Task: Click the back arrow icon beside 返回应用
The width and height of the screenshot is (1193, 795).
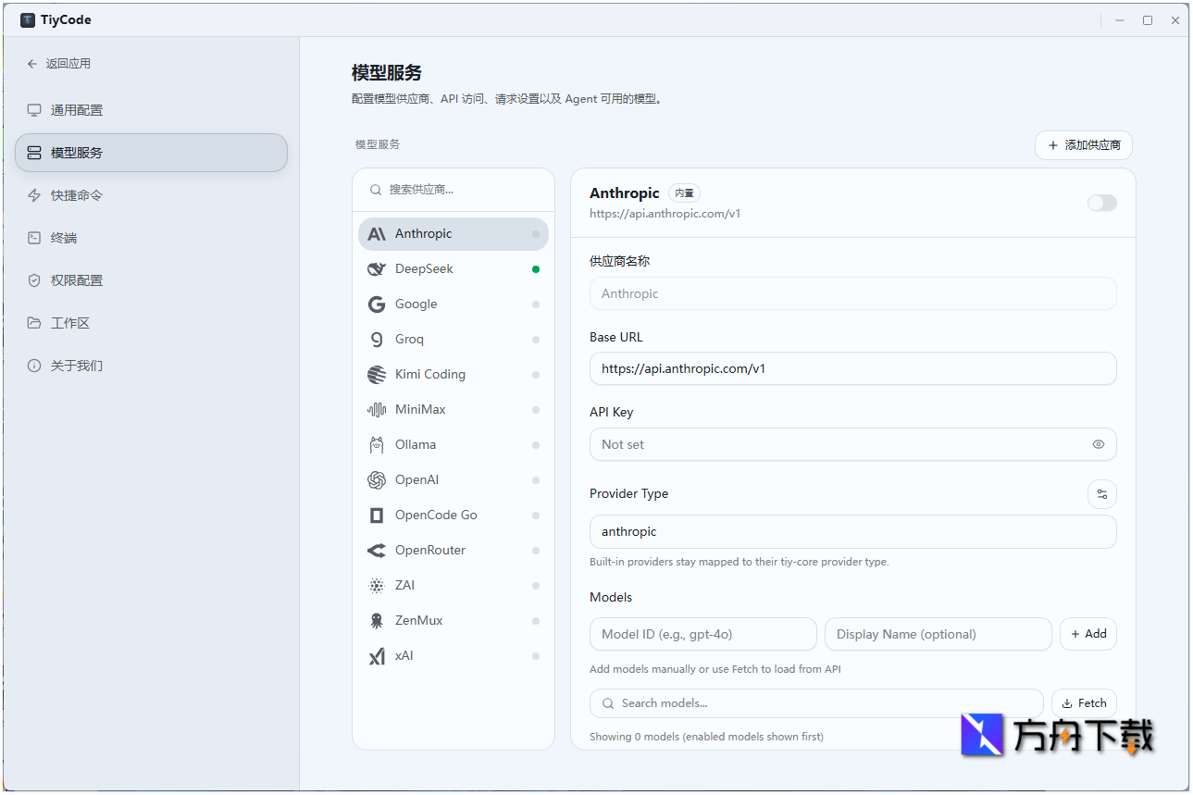Action: click(32, 64)
